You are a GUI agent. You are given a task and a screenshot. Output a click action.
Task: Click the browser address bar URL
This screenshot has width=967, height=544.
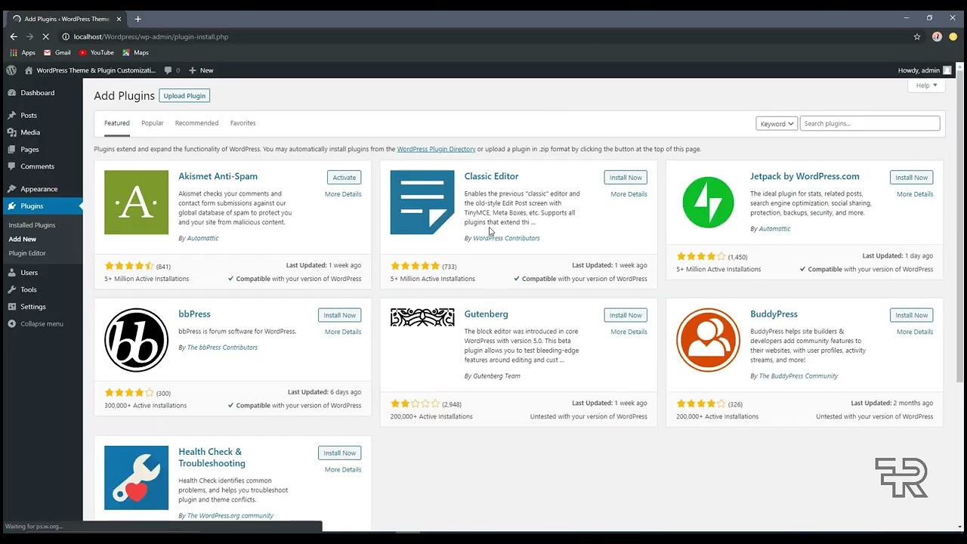(x=151, y=36)
